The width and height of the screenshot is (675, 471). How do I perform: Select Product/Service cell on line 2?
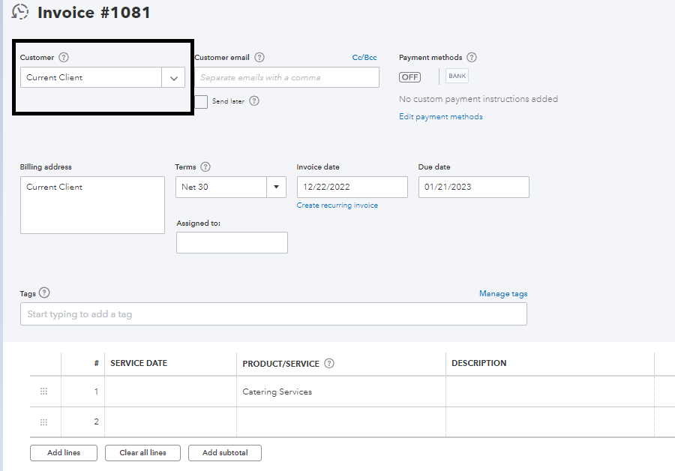pos(341,422)
